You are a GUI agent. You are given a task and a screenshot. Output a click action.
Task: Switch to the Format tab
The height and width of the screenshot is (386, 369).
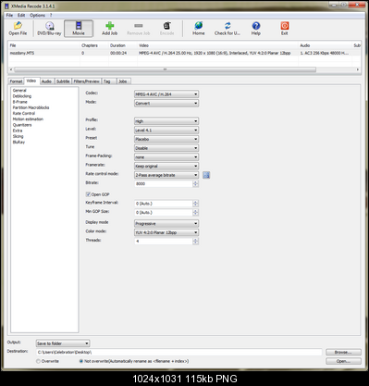[16, 81]
